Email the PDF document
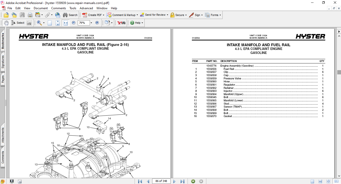Screen dimensions: 341x184 pos(57,15)
